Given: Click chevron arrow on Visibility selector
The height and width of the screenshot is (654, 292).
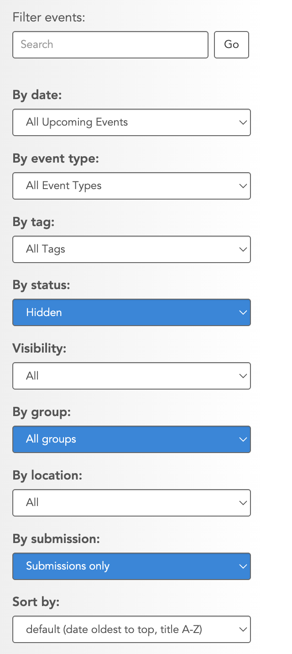Looking at the screenshot, I should [243, 376].
